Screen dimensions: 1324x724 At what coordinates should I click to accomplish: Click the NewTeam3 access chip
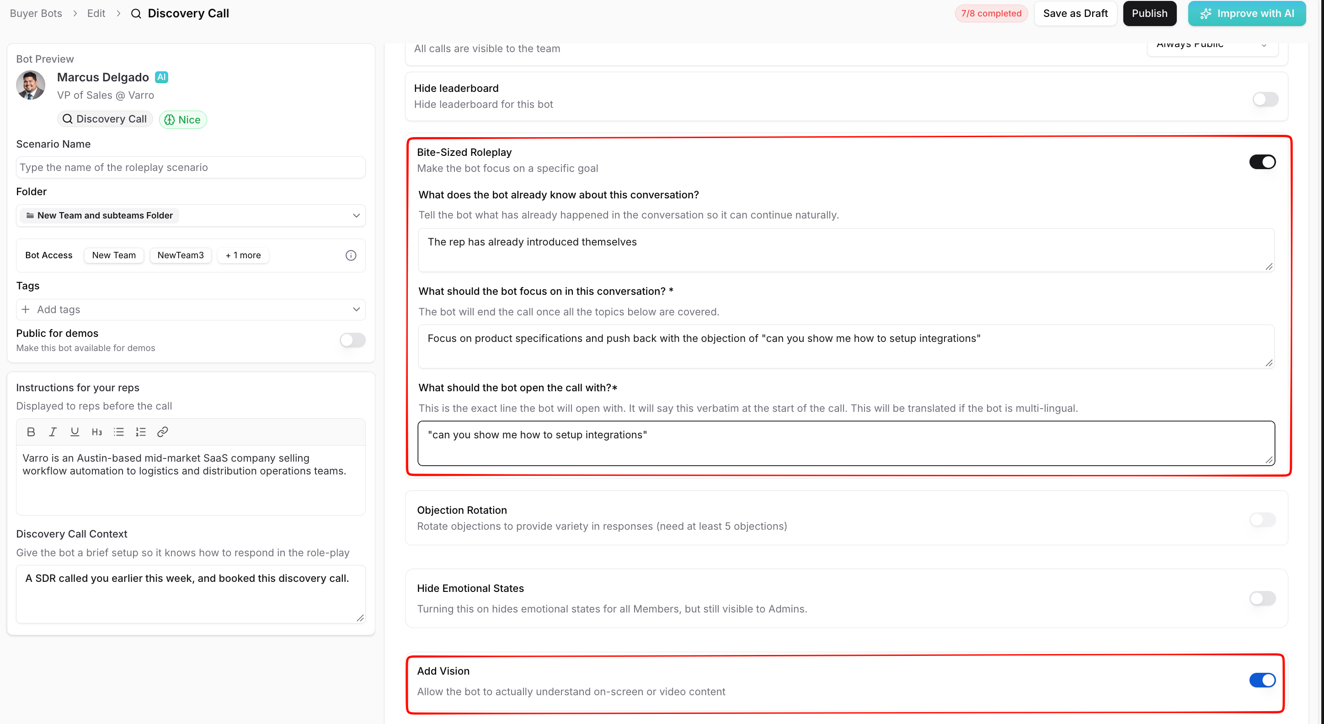coord(181,256)
